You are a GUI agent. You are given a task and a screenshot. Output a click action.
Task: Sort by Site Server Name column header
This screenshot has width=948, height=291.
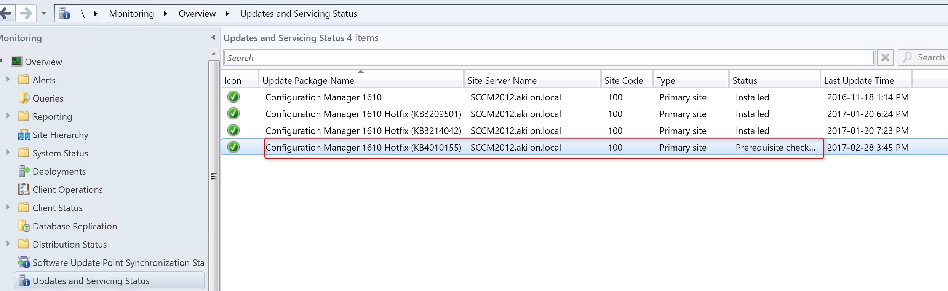(x=532, y=80)
